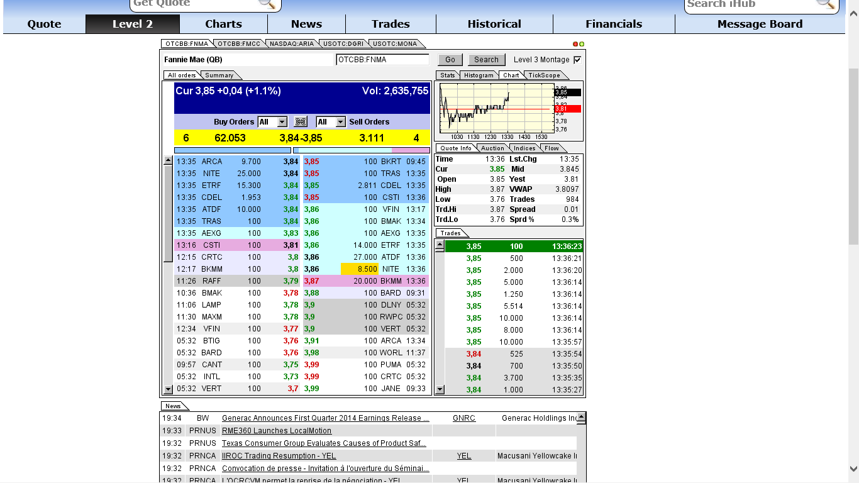Viewport: 859px width, 483px height.
Task: Open the IIROC Trading Resumption - YEL headline
Action: tap(279, 456)
